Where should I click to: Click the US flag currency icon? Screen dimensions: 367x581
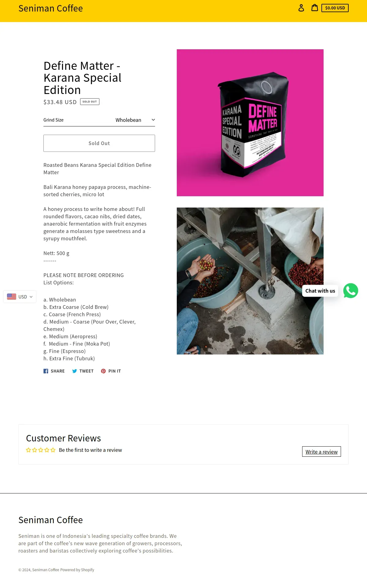[x=12, y=297]
